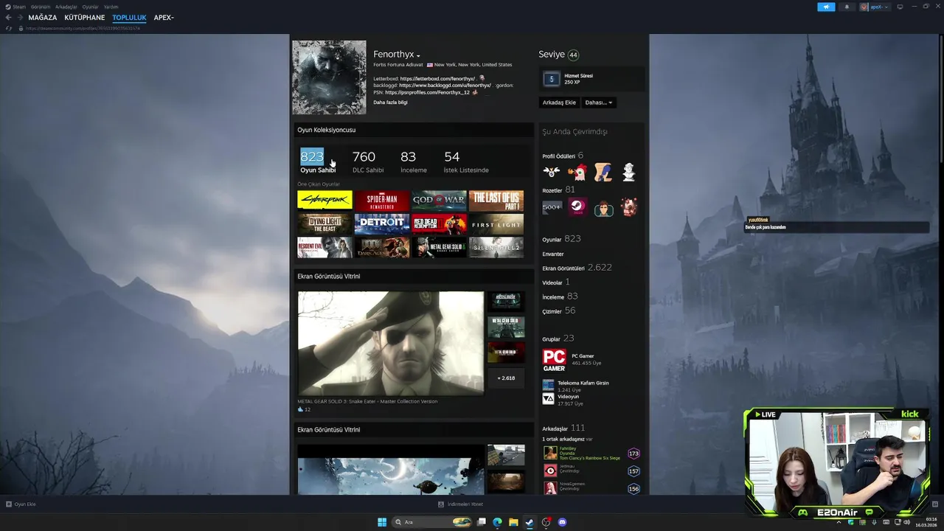Click İndirmeleri Yönet in bottom bar
This screenshot has width=944, height=531.
(x=460, y=504)
